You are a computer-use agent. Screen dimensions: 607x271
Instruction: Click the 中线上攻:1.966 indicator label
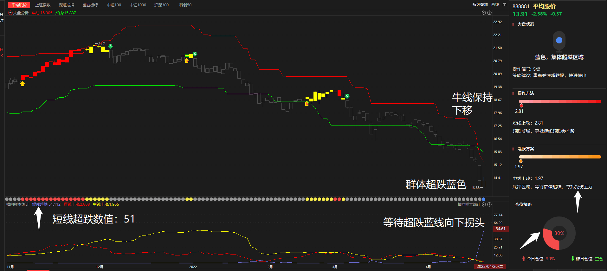pos(106,204)
